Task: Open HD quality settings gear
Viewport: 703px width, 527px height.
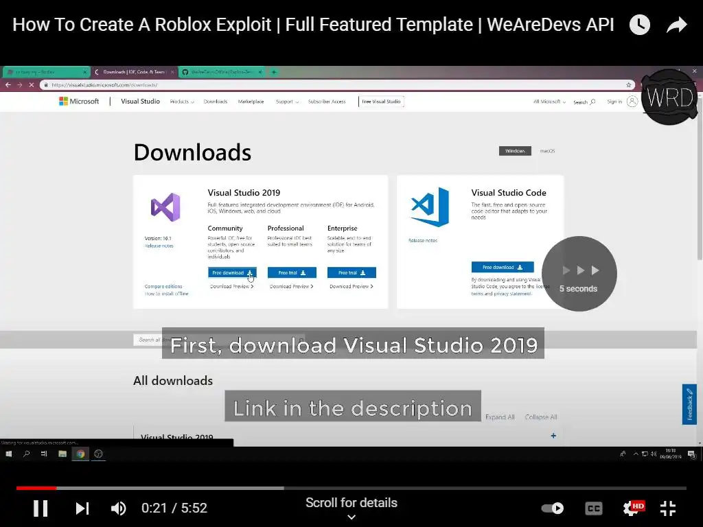Action: [x=632, y=508]
